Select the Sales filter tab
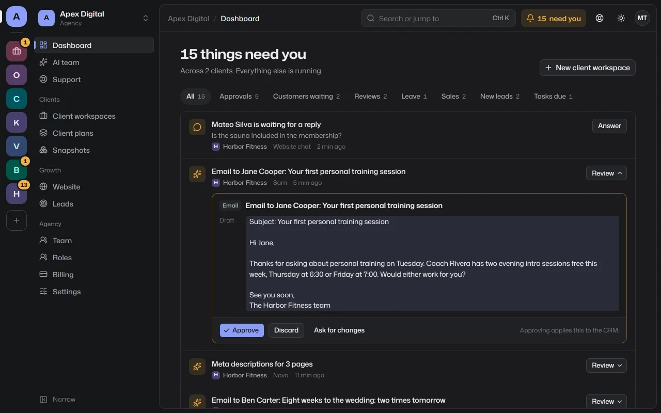The image size is (661, 413). coord(453,97)
